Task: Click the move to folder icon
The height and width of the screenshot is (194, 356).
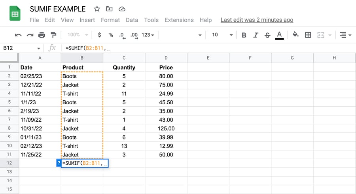Action: point(109,9)
